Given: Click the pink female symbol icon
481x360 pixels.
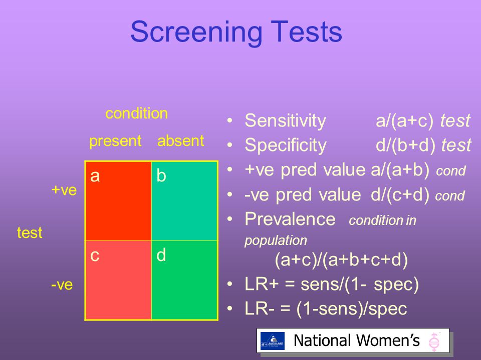Looking at the screenshot, I should click(x=434, y=341).
